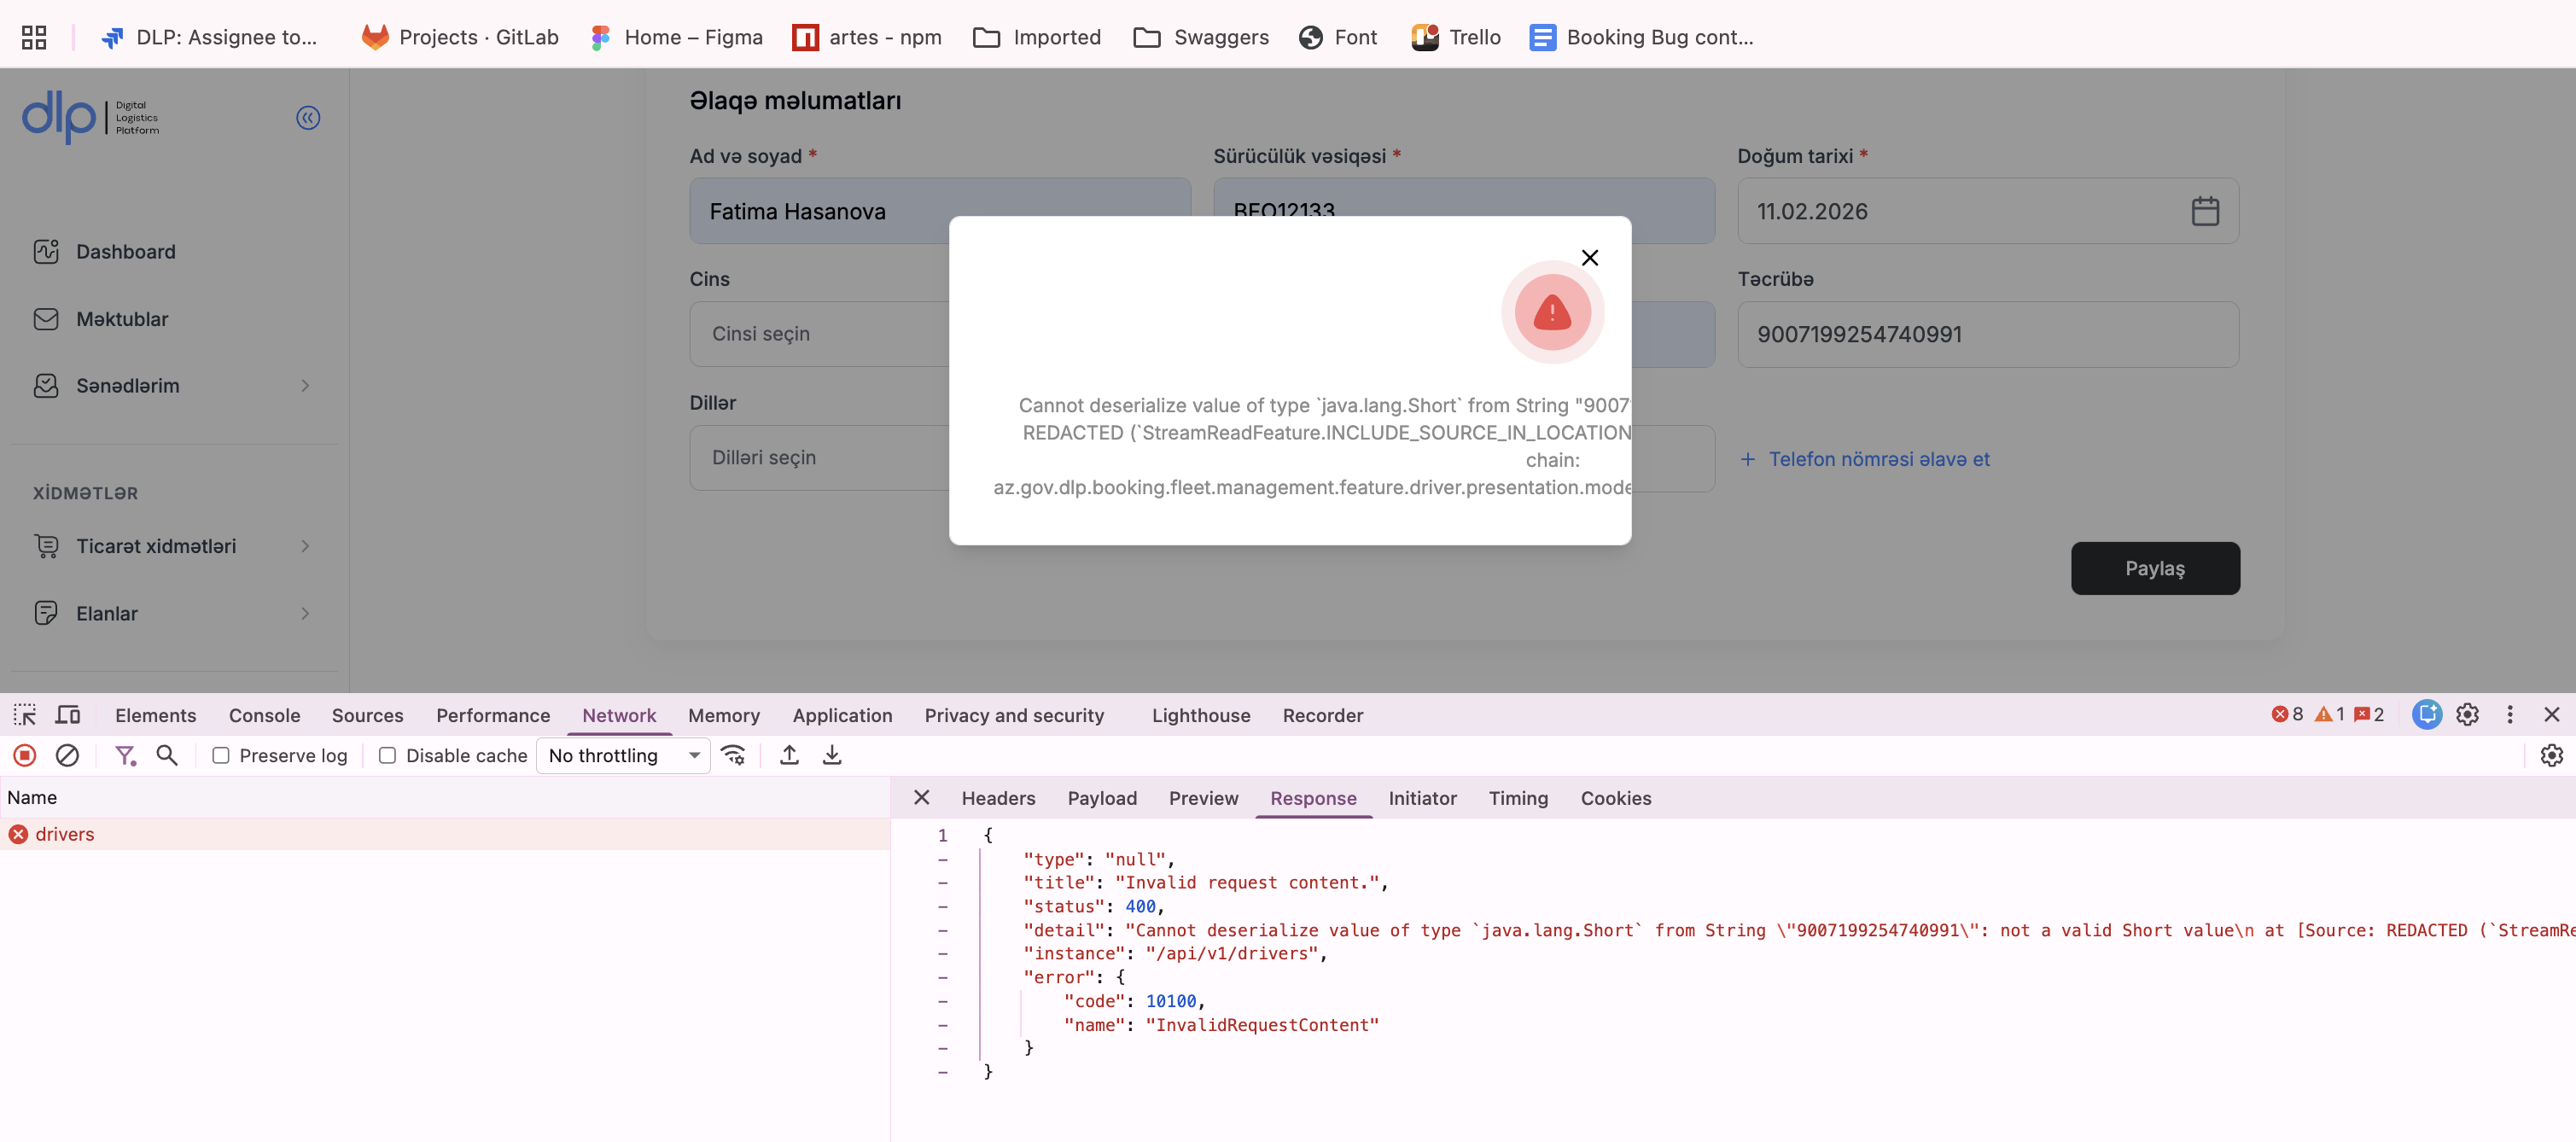Close the error dialog with X
The image size is (2576, 1142).
click(1589, 258)
